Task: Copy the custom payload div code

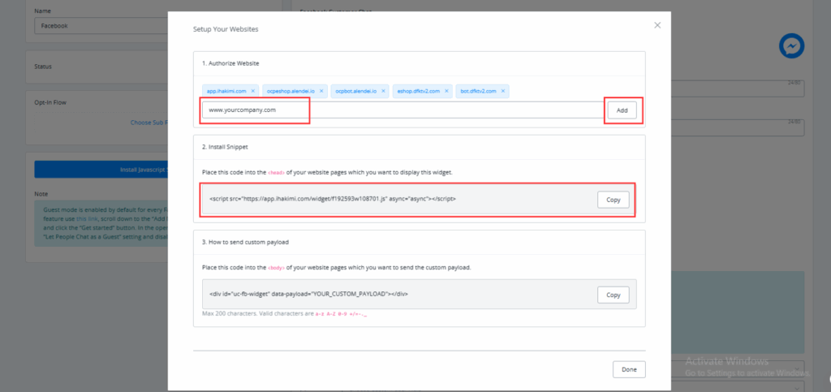Action: tap(613, 295)
